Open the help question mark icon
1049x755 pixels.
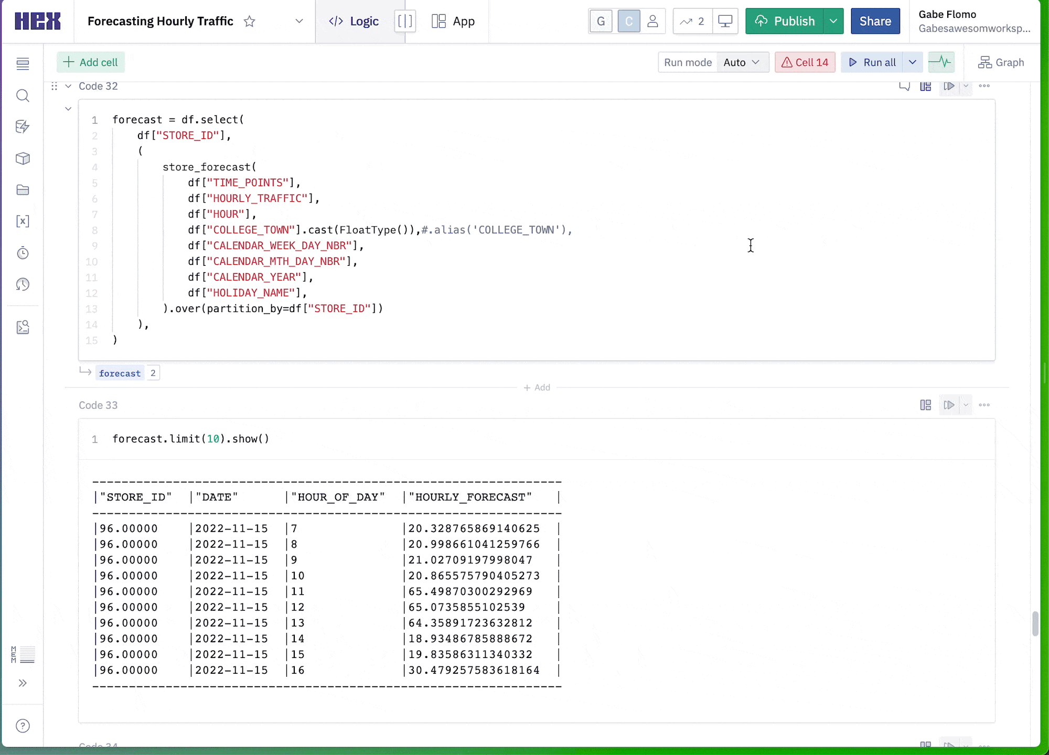pyautogui.click(x=23, y=726)
